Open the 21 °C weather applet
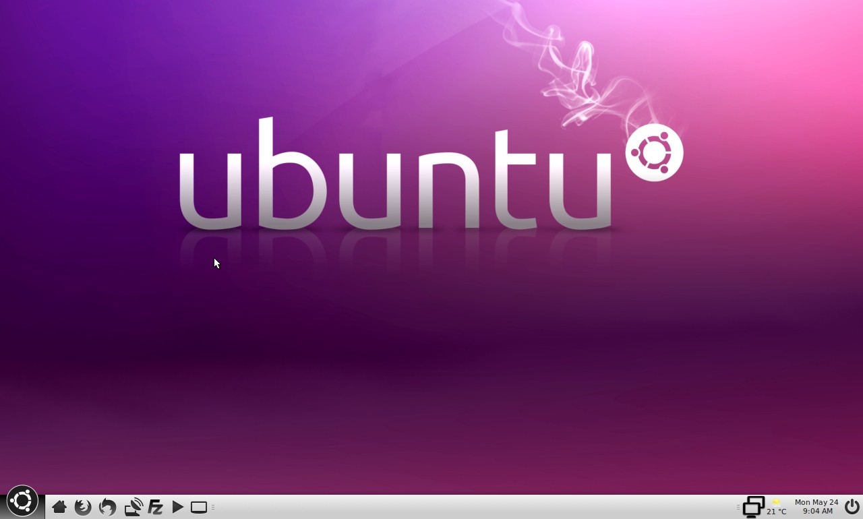863x519 pixels. tap(776, 507)
